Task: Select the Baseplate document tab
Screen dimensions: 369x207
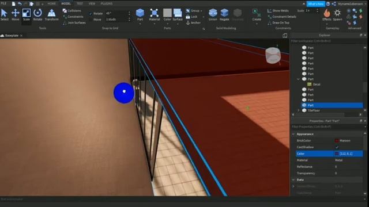Action: 12,36
